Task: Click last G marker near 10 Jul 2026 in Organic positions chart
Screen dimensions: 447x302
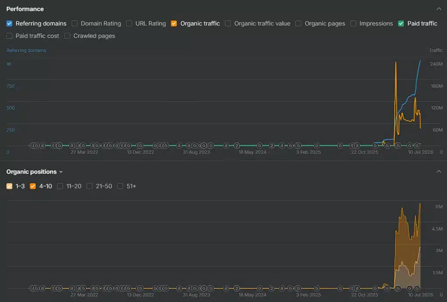Action: pos(417,288)
